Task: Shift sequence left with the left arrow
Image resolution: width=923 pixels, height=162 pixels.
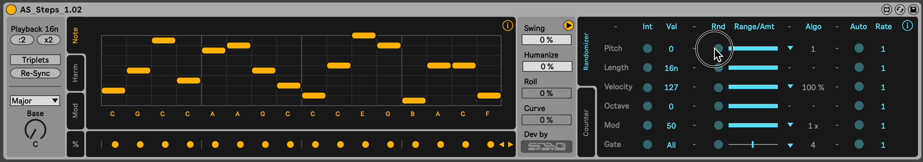Action: tap(502, 144)
